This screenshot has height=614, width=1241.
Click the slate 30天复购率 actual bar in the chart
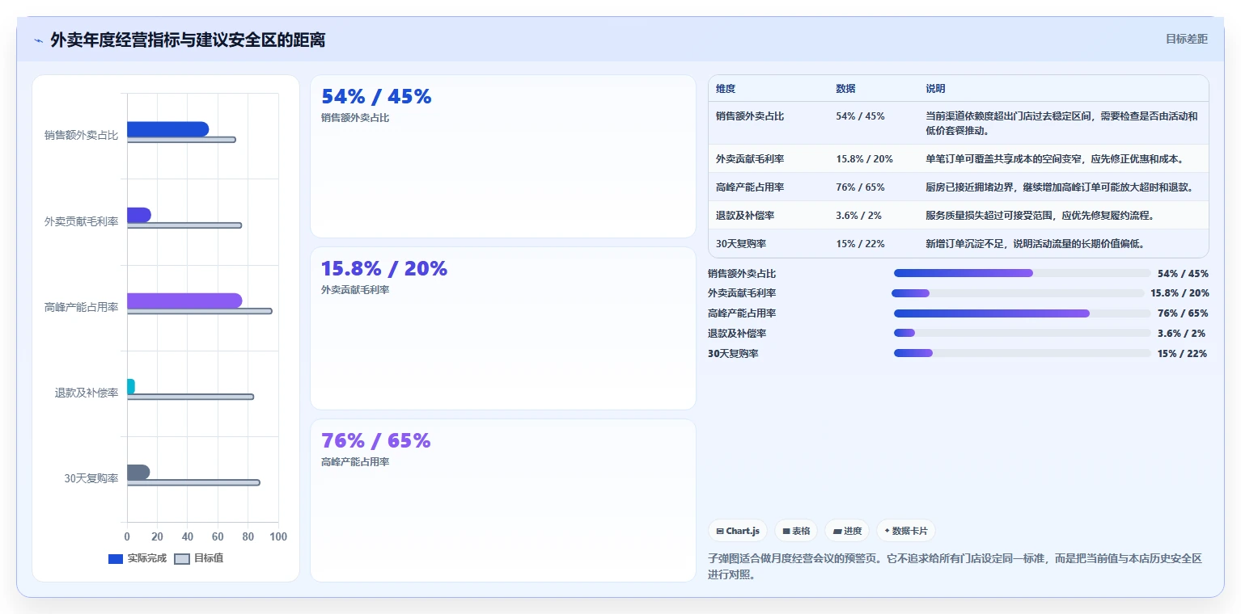point(138,472)
